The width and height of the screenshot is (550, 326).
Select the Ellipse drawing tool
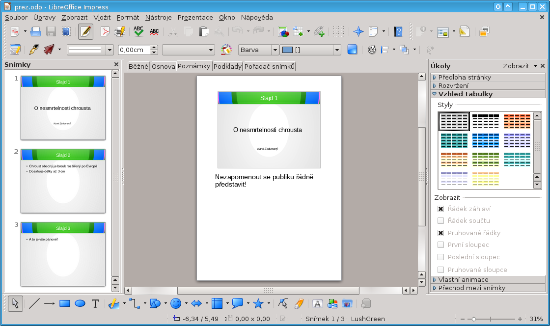click(80, 303)
